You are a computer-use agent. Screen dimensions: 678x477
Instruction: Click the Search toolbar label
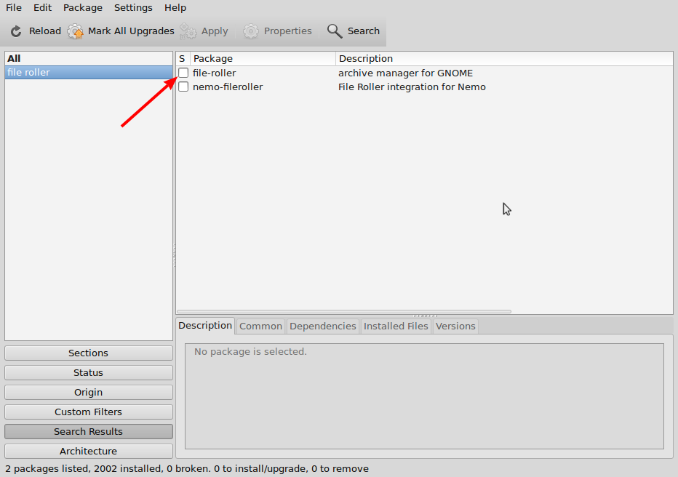pos(364,31)
